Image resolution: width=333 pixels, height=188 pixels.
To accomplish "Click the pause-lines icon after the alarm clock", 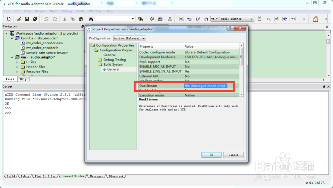I will click(268, 19).
